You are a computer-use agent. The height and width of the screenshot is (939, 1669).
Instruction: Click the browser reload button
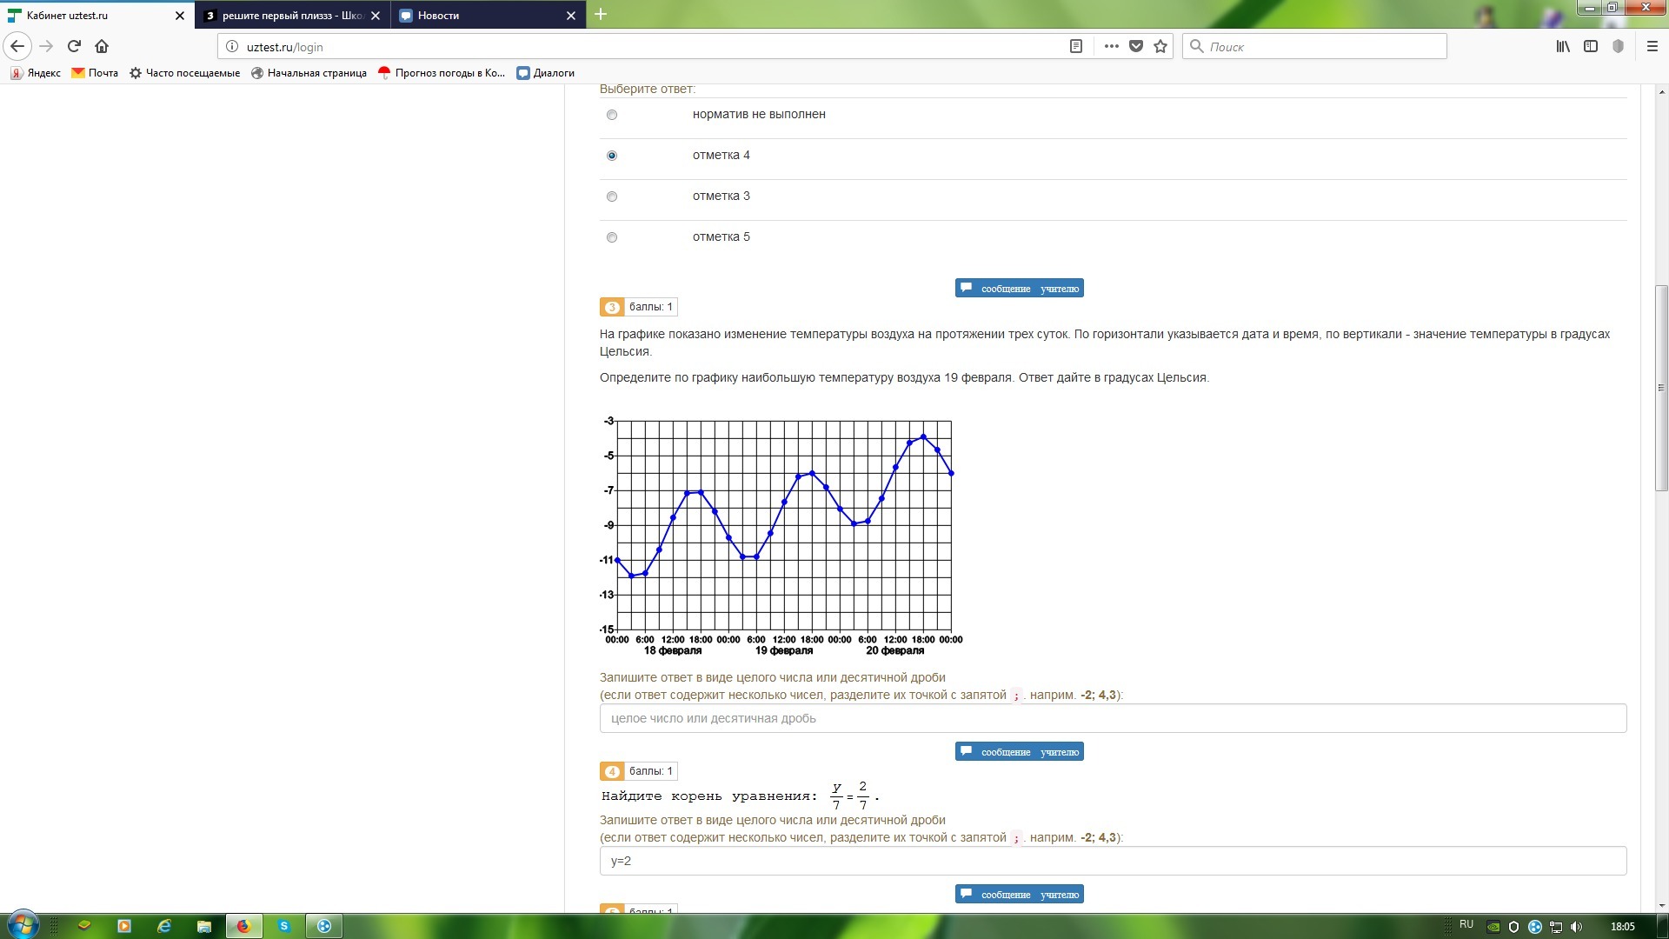pyautogui.click(x=74, y=46)
